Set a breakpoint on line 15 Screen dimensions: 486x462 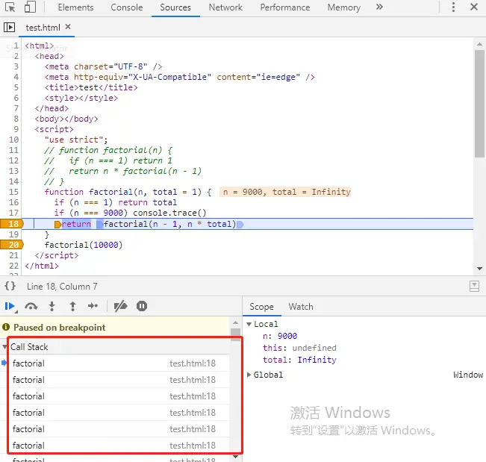pos(13,192)
